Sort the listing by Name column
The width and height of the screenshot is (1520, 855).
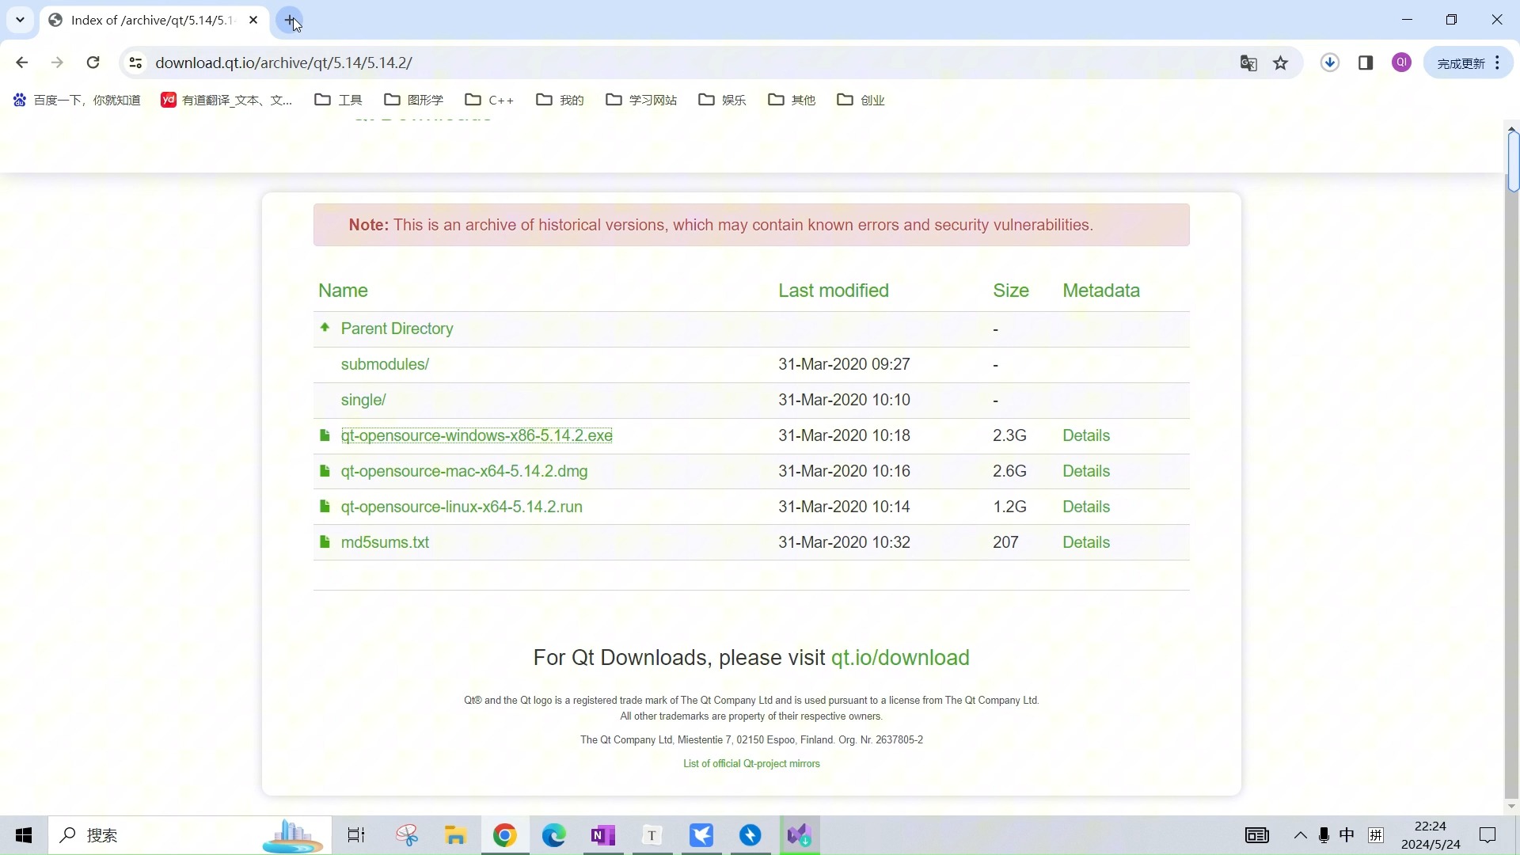pos(343,291)
